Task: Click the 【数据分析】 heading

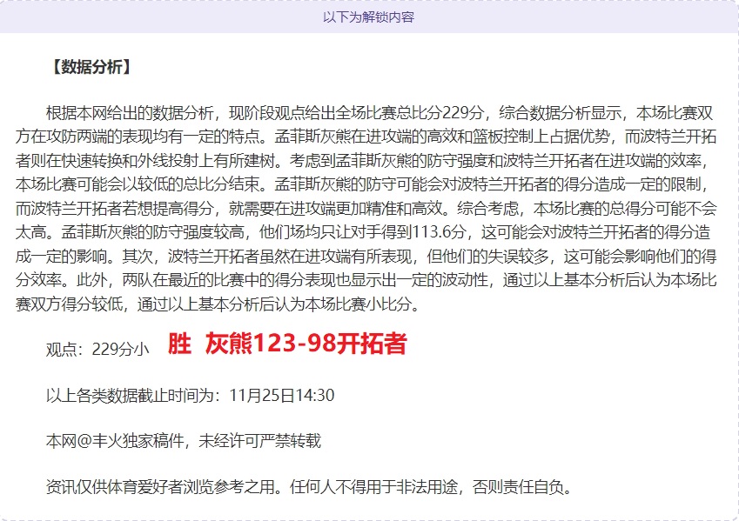Action: [x=91, y=67]
